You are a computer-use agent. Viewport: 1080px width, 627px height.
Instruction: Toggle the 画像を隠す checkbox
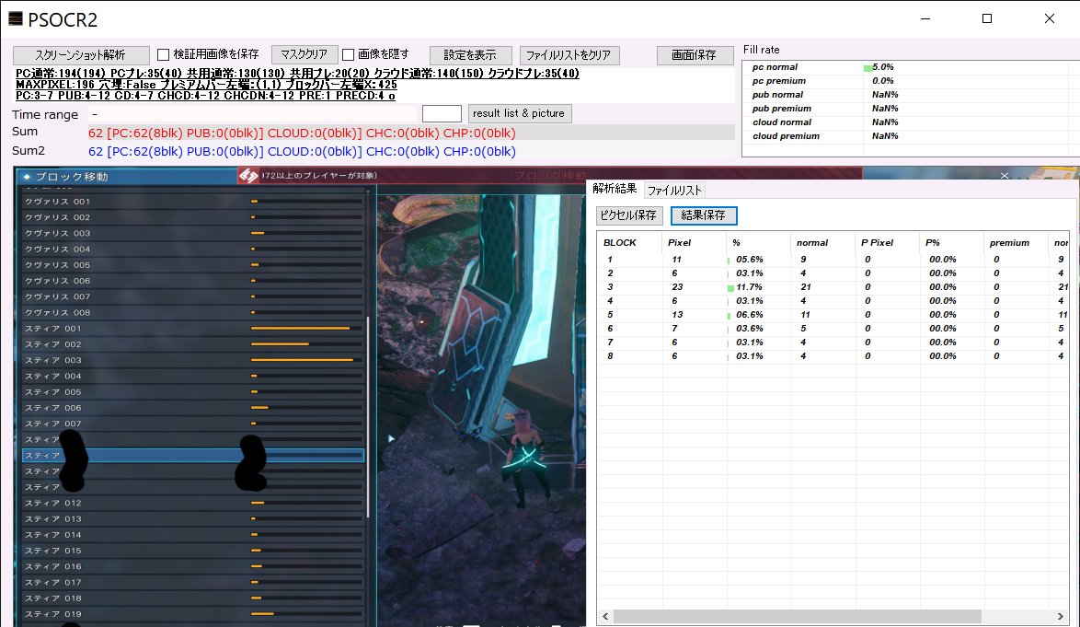348,55
